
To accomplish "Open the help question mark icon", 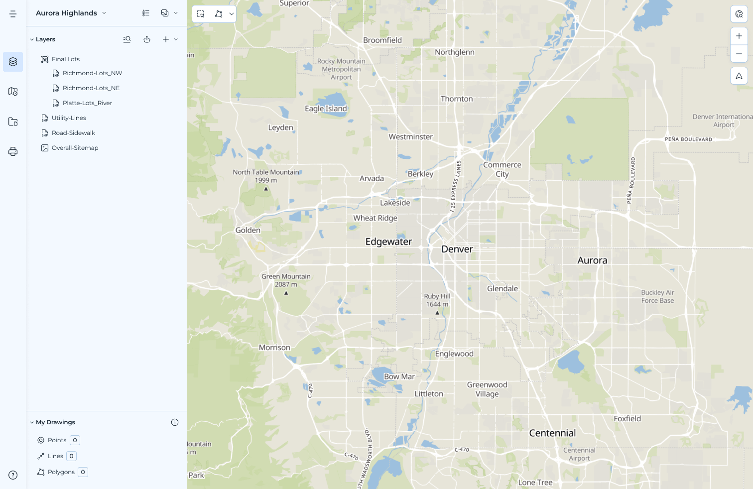I will (13, 475).
